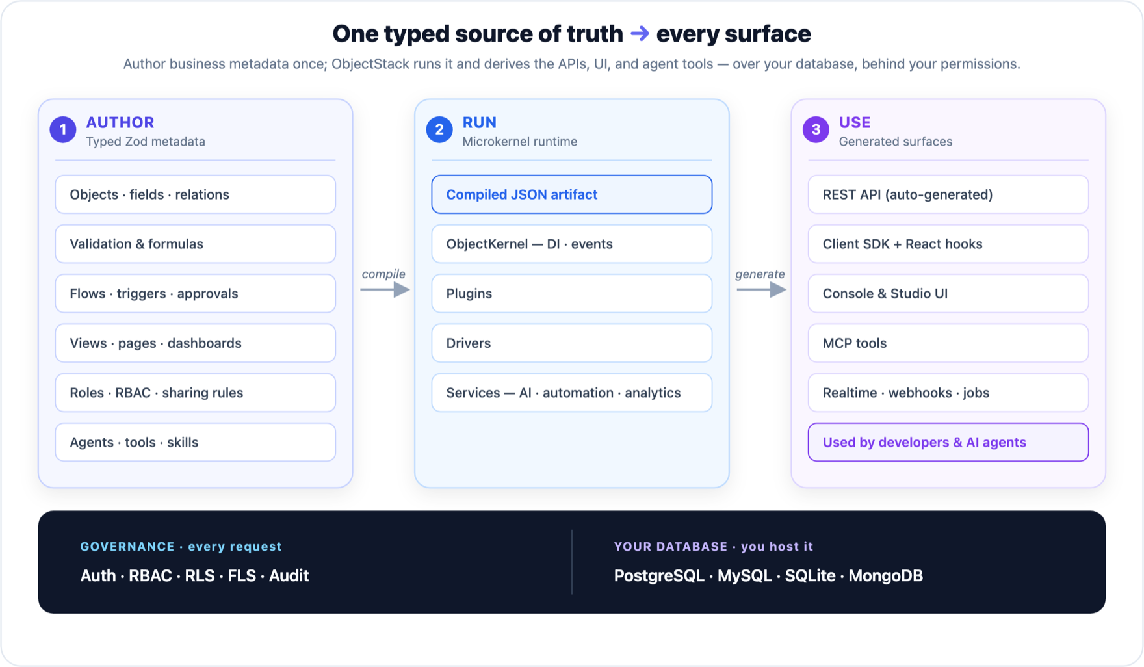Choose the Agents · tools · skills item
The height and width of the screenshot is (667, 1144).
(x=196, y=442)
